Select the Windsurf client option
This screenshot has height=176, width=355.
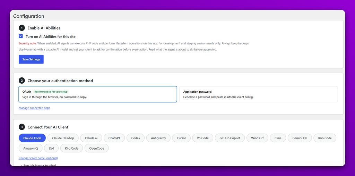click(258, 138)
